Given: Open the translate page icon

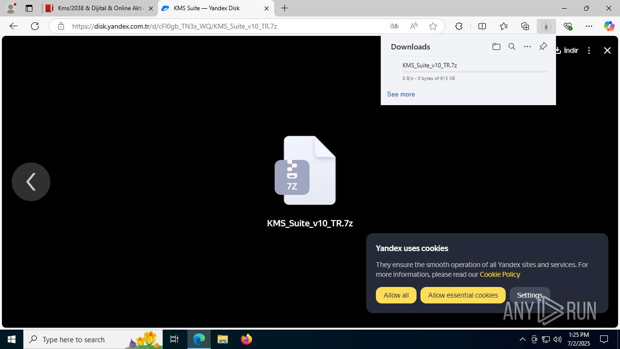Looking at the screenshot, I should [x=394, y=26].
